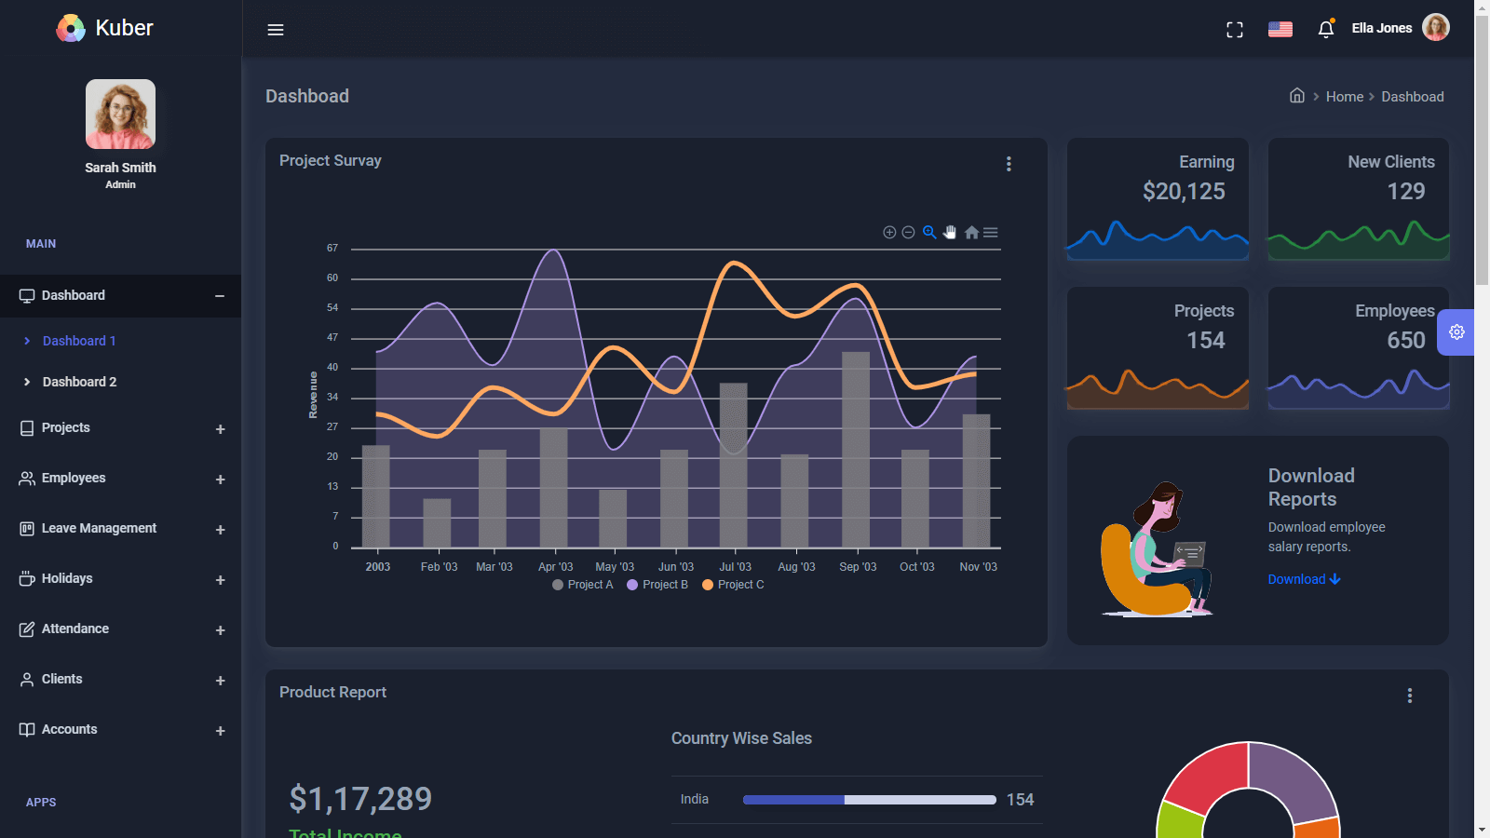Open Ella Jones profile avatar
The image size is (1490, 838).
pyautogui.click(x=1436, y=27)
